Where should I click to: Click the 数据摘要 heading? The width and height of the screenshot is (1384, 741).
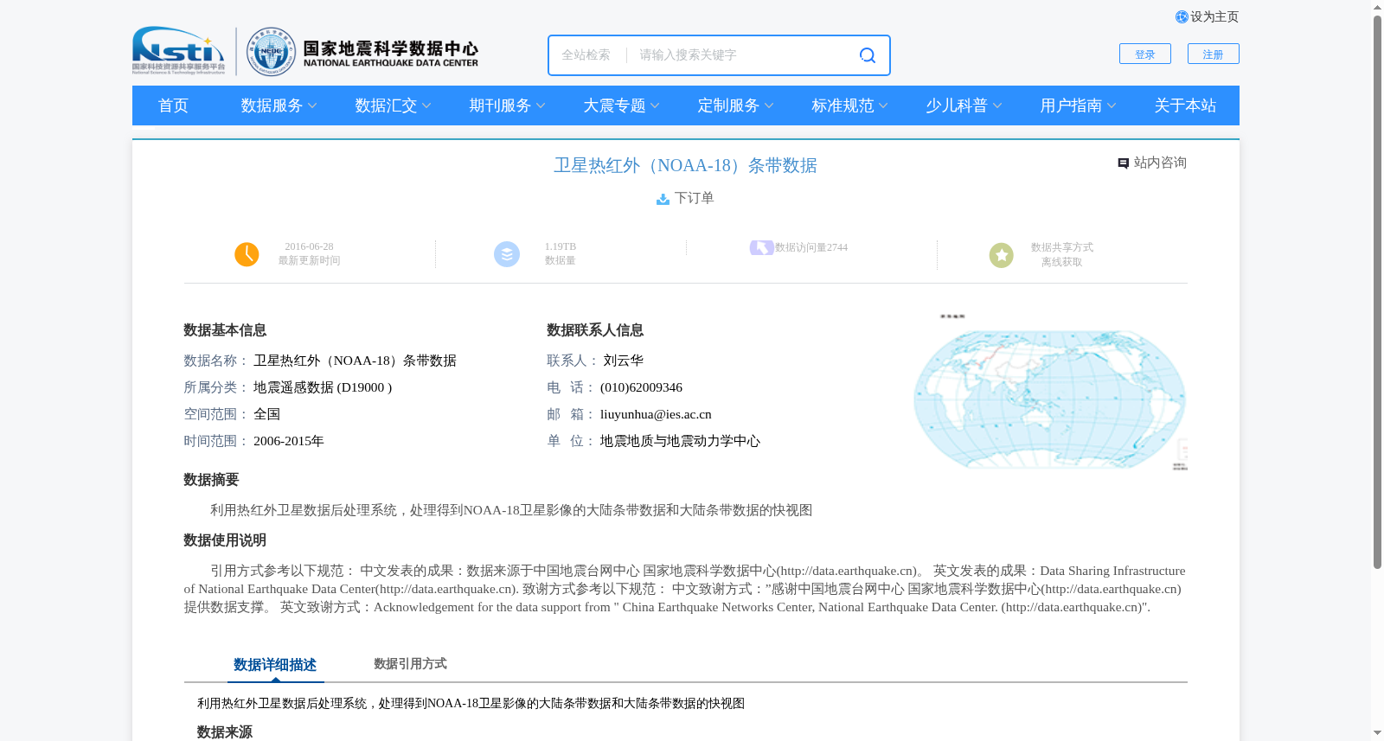[211, 480]
